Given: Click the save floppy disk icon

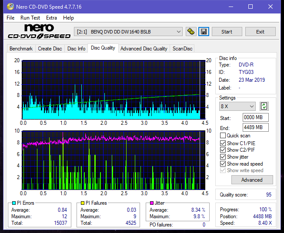Looking at the screenshot, I should pyautogui.click(x=204, y=32).
